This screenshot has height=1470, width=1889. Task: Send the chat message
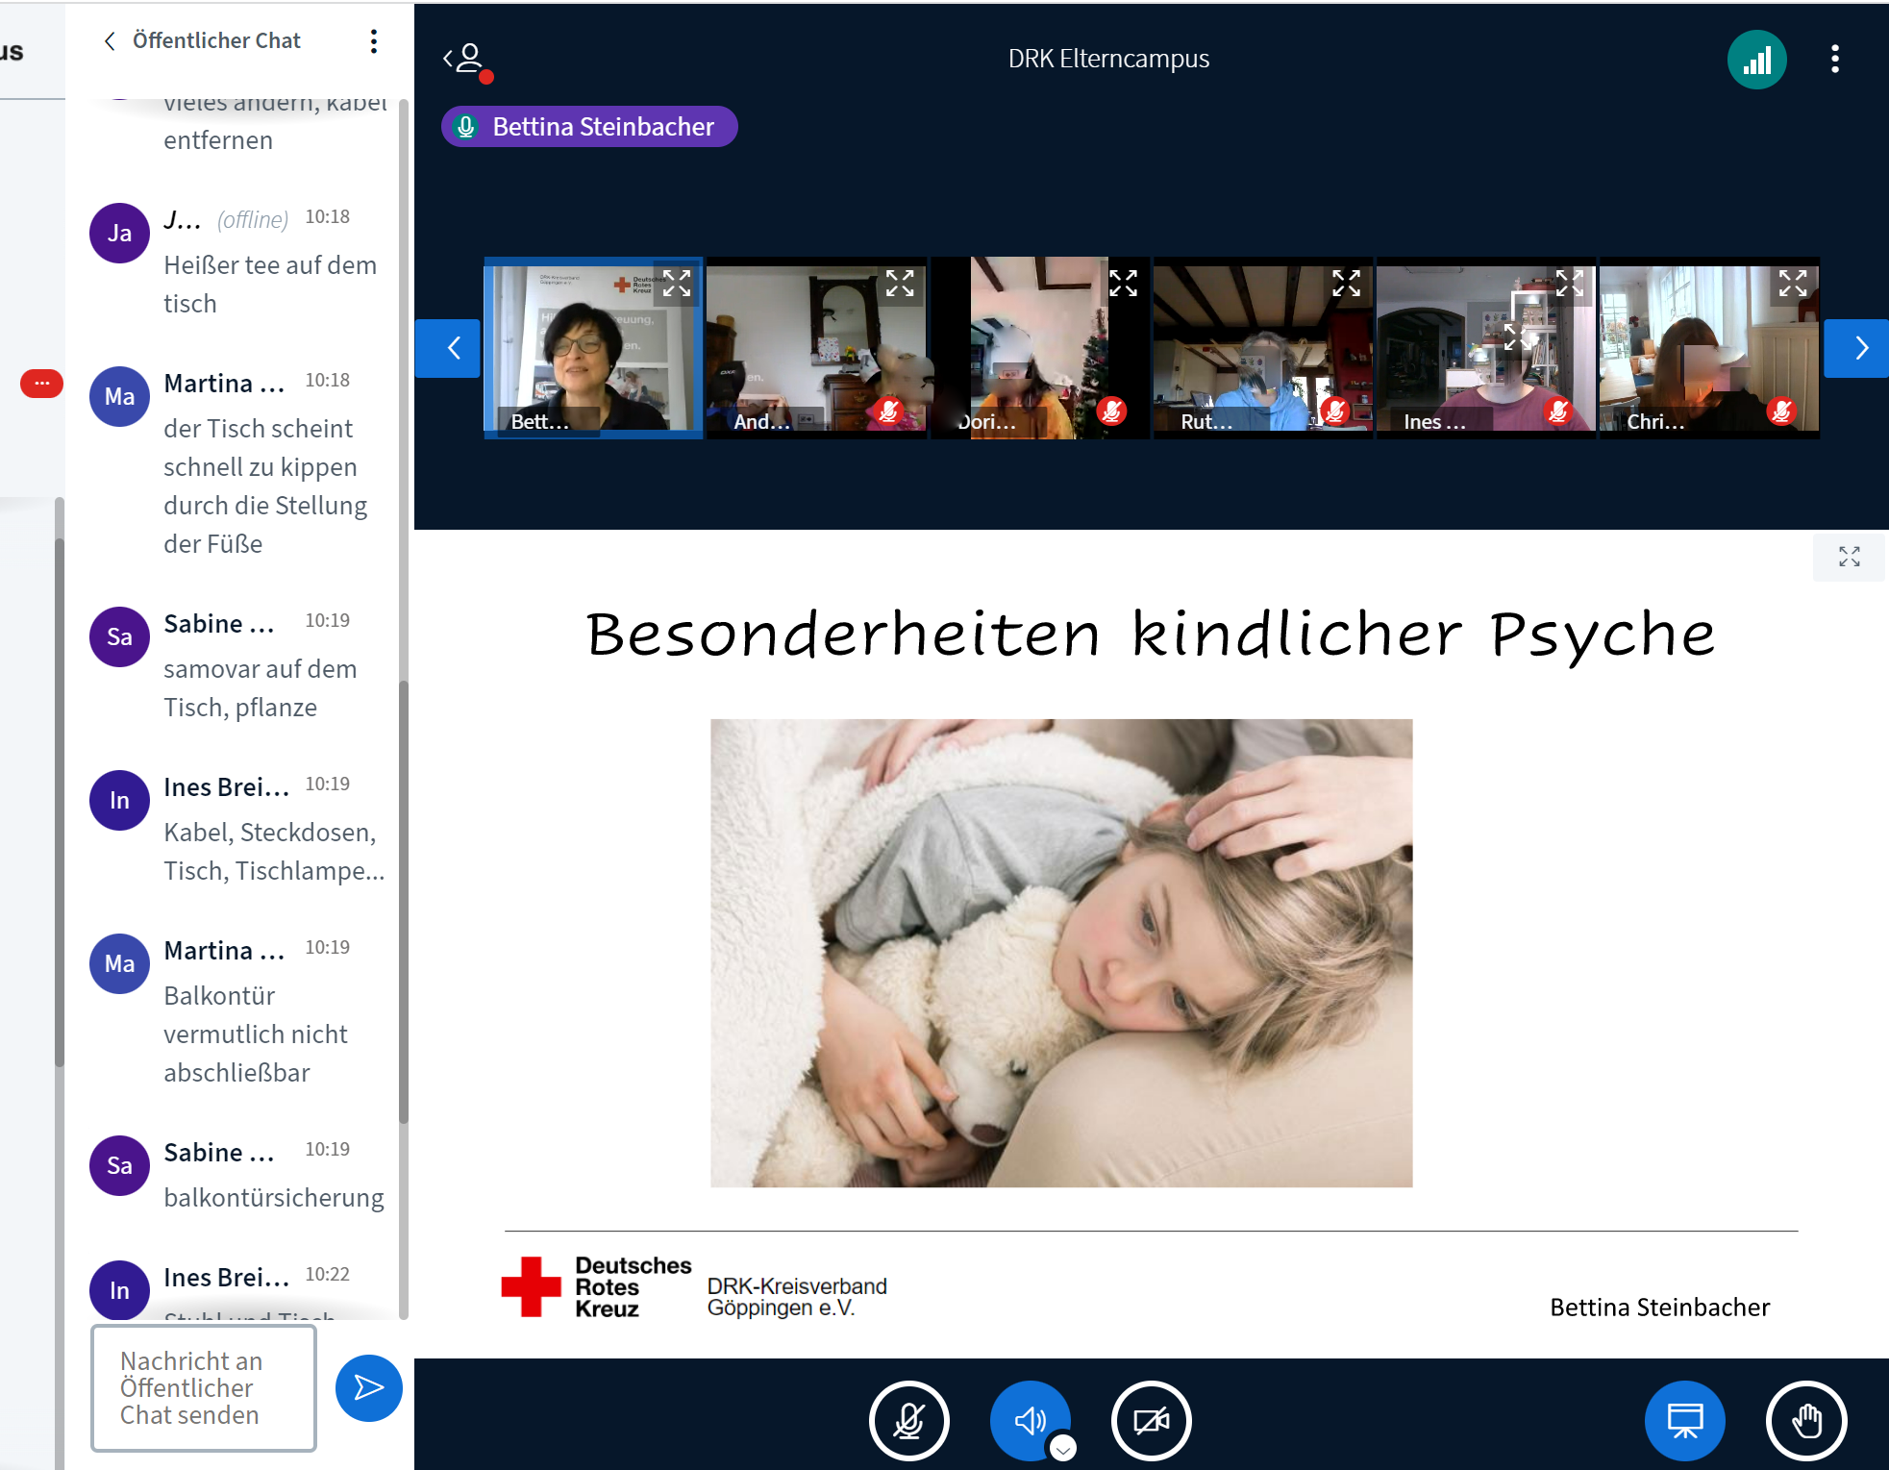368,1386
